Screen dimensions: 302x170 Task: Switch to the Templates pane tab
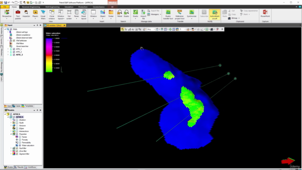[27, 106]
